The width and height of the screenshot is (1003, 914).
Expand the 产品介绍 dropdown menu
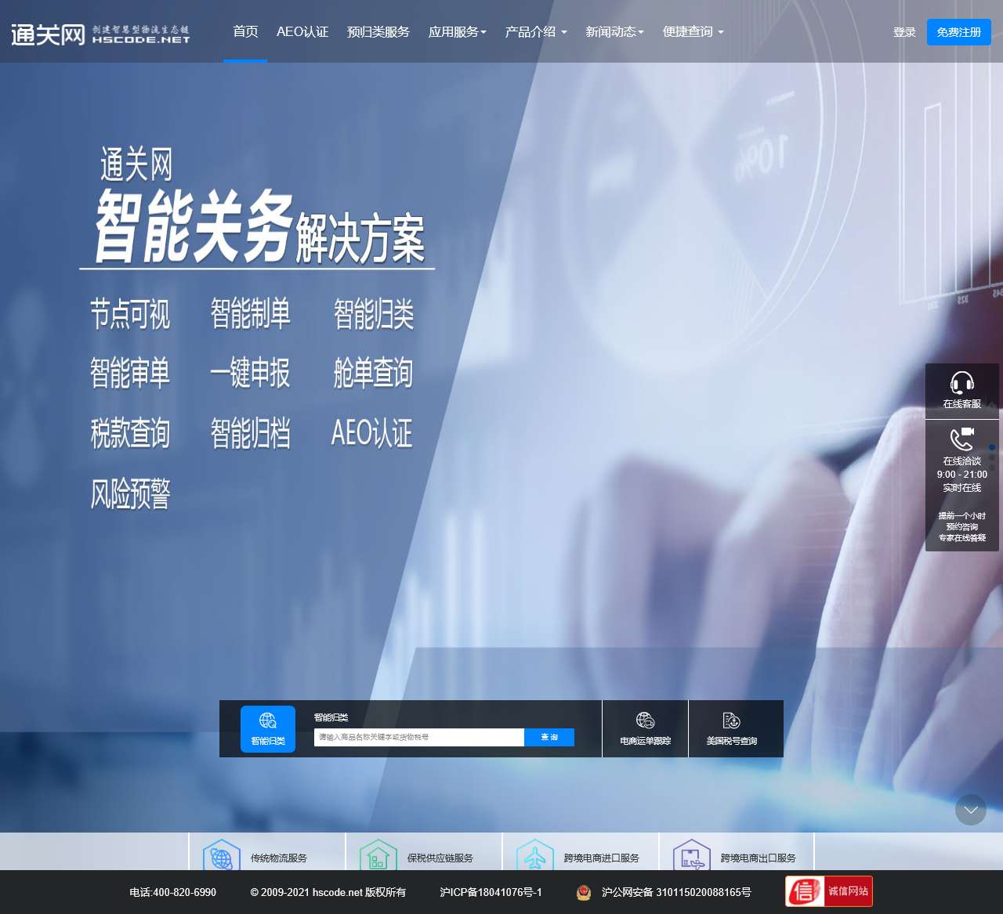point(536,31)
